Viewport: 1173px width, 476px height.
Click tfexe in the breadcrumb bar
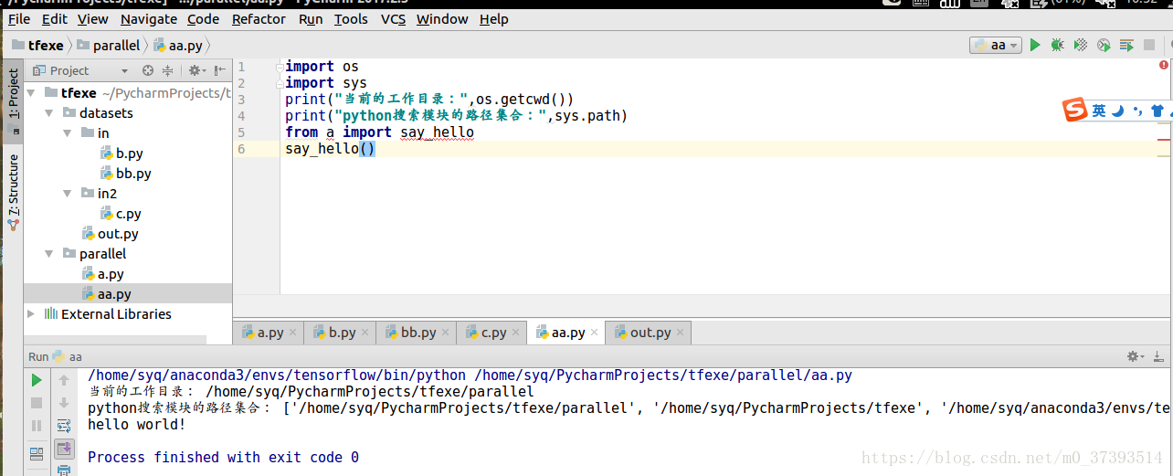(x=37, y=45)
